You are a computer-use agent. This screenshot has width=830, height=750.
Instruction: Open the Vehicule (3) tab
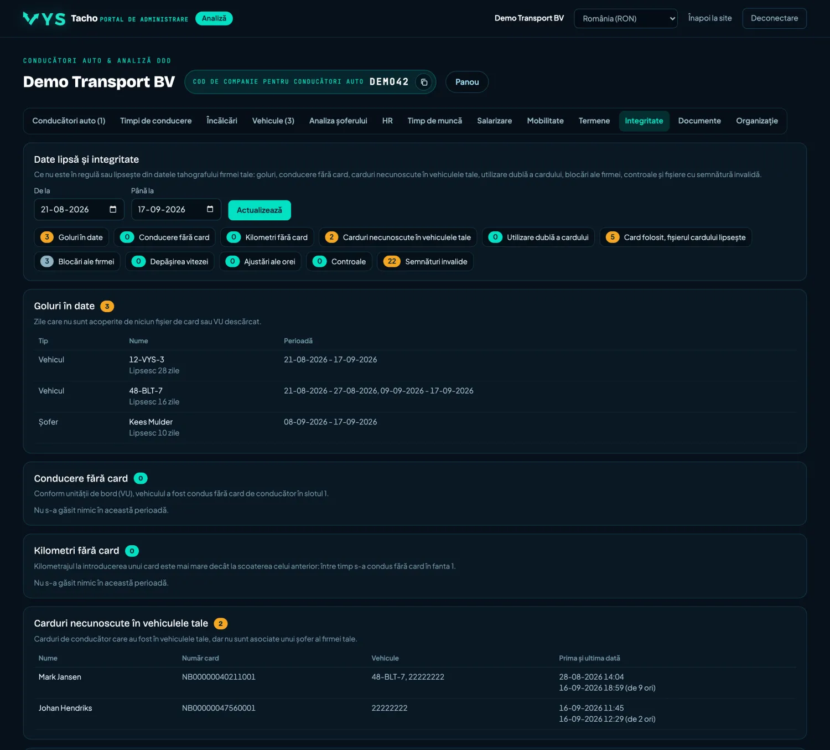click(273, 121)
